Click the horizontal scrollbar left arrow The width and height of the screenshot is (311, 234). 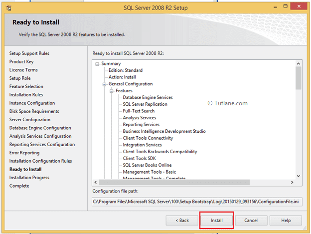coord(96,182)
